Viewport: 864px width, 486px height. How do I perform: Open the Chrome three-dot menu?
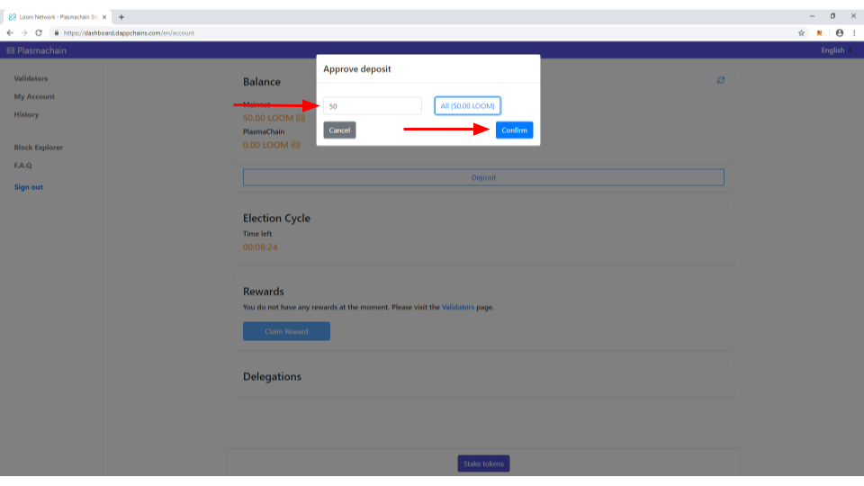[x=854, y=33]
